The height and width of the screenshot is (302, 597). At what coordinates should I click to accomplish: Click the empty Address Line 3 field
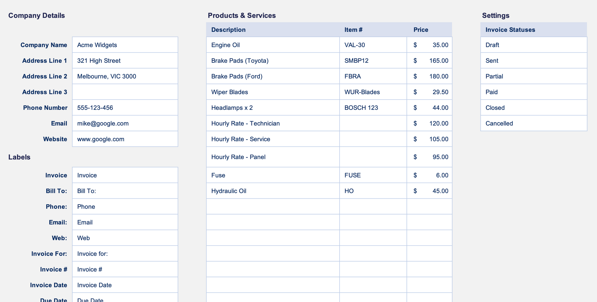pos(125,92)
